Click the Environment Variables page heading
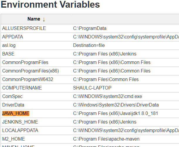Image resolution: width=179 pixels, height=147 pixels. tap(50, 4)
